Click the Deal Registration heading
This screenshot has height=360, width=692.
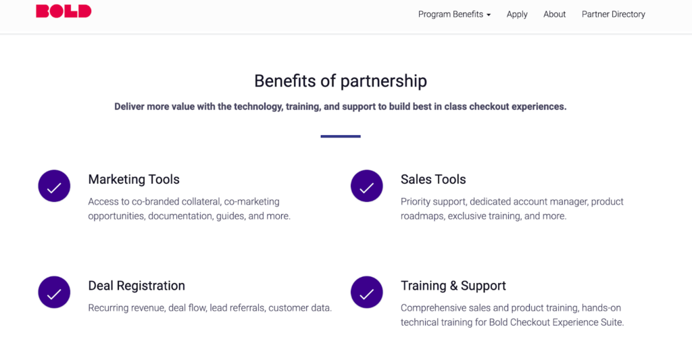pyautogui.click(x=137, y=286)
